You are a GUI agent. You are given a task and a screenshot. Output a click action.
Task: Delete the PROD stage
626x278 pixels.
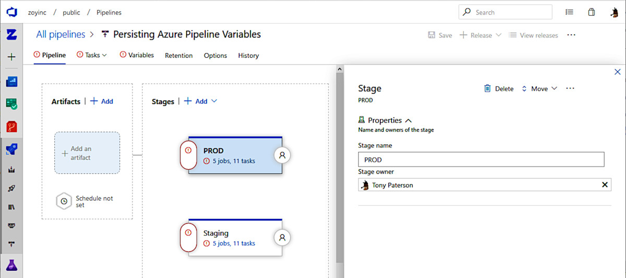click(x=499, y=89)
